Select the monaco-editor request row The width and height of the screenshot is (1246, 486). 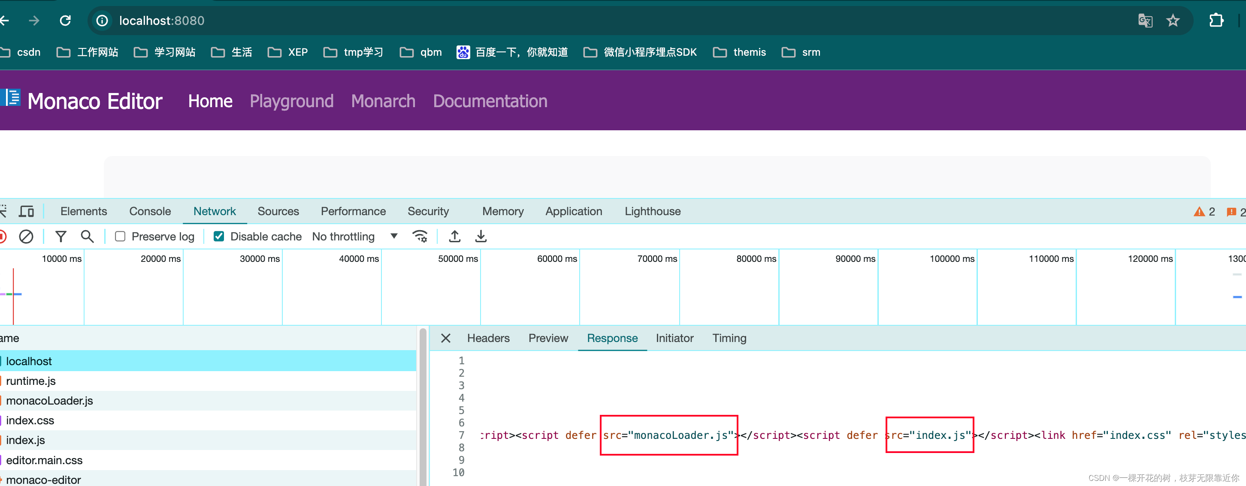(x=208, y=478)
